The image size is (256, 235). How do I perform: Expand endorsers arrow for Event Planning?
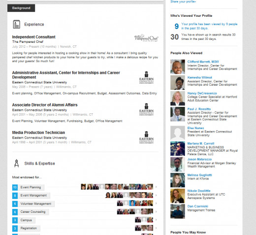[x=156, y=187]
